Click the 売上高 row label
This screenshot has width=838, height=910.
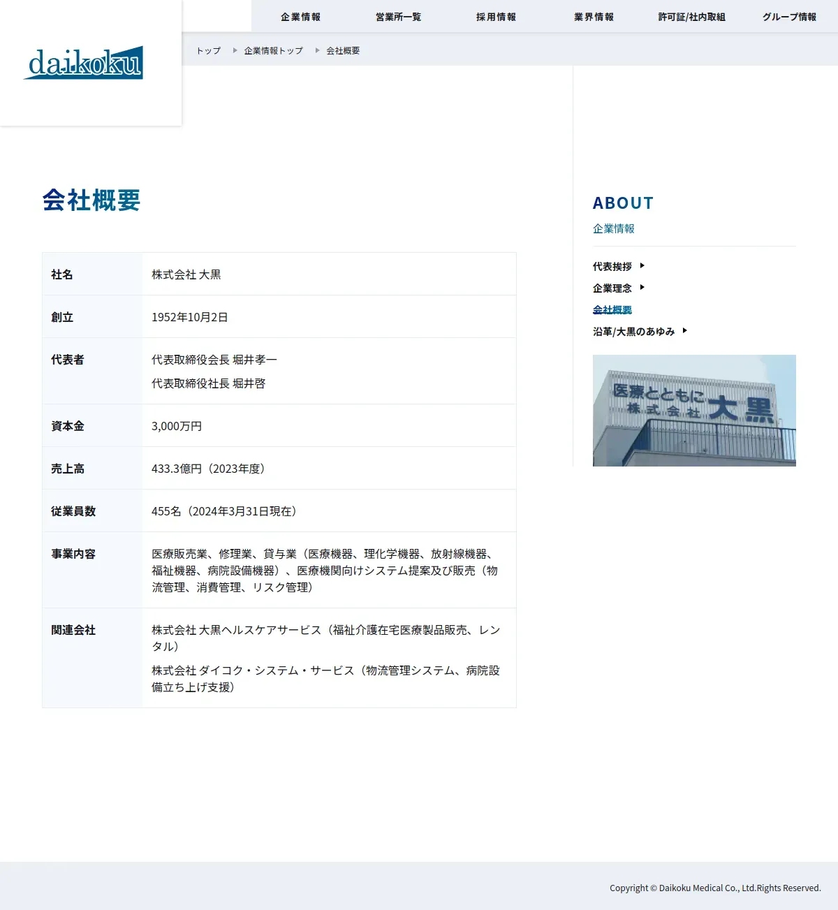click(68, 469)
